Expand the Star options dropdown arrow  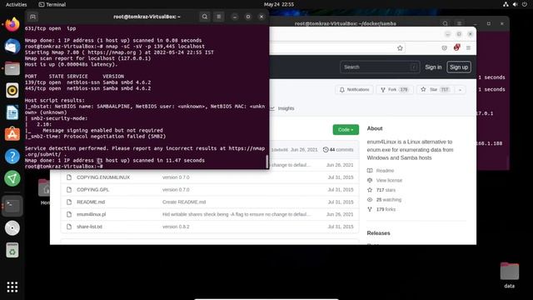coord(460,90)
